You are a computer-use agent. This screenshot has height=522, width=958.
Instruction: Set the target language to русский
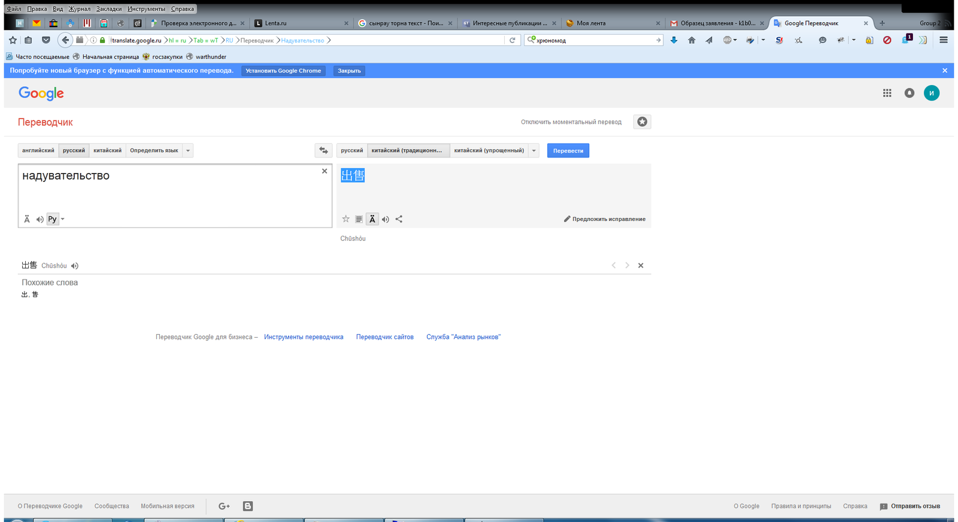[x=352, y=150]
